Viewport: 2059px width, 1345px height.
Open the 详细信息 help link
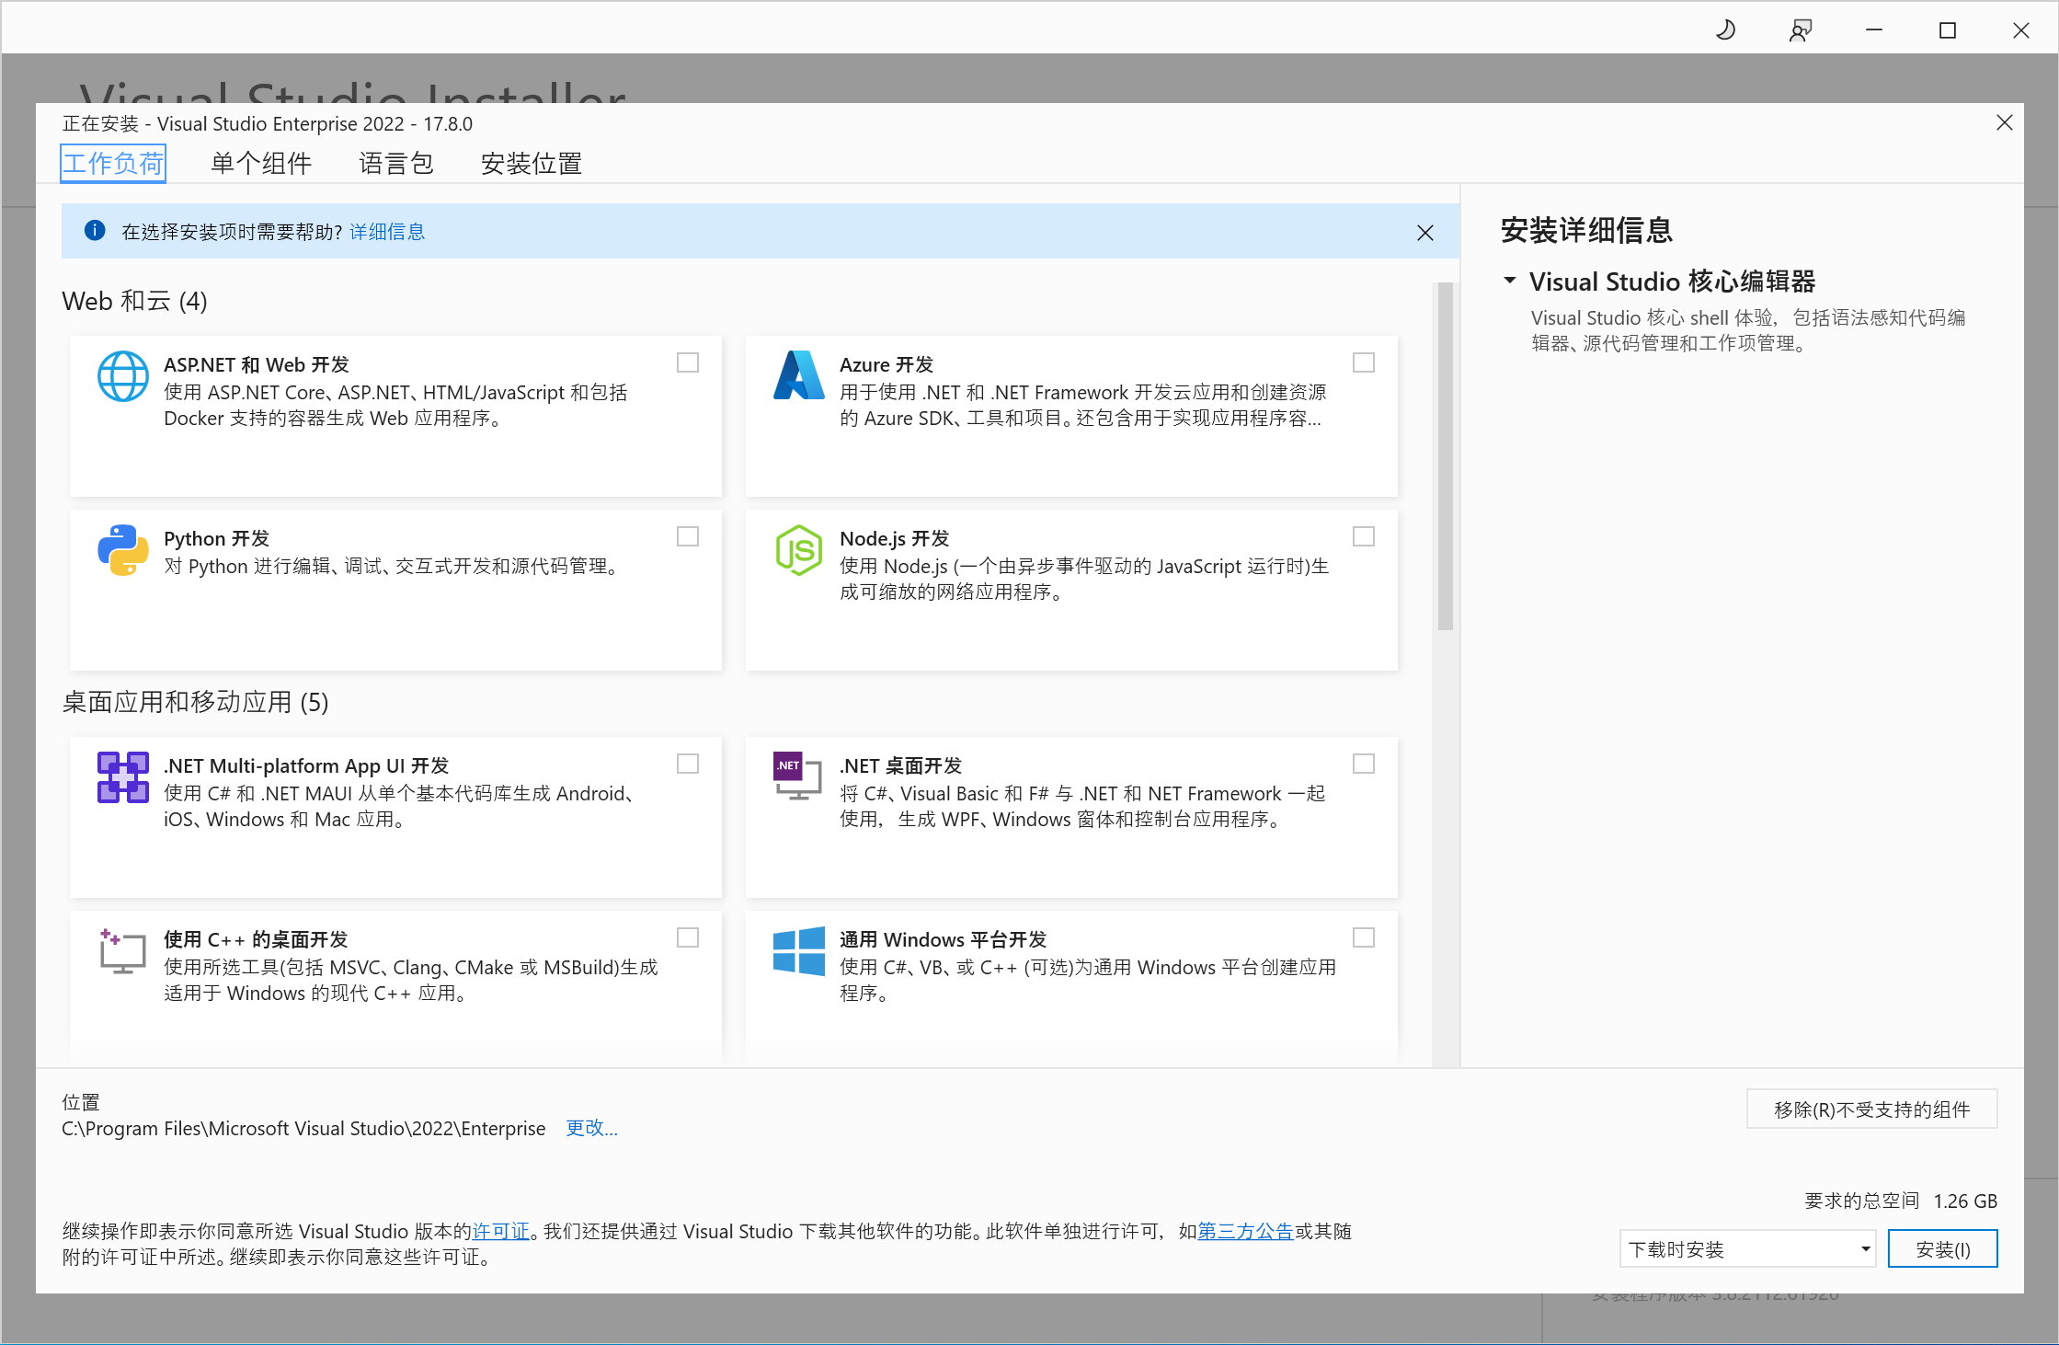click(x=387, y=231)
